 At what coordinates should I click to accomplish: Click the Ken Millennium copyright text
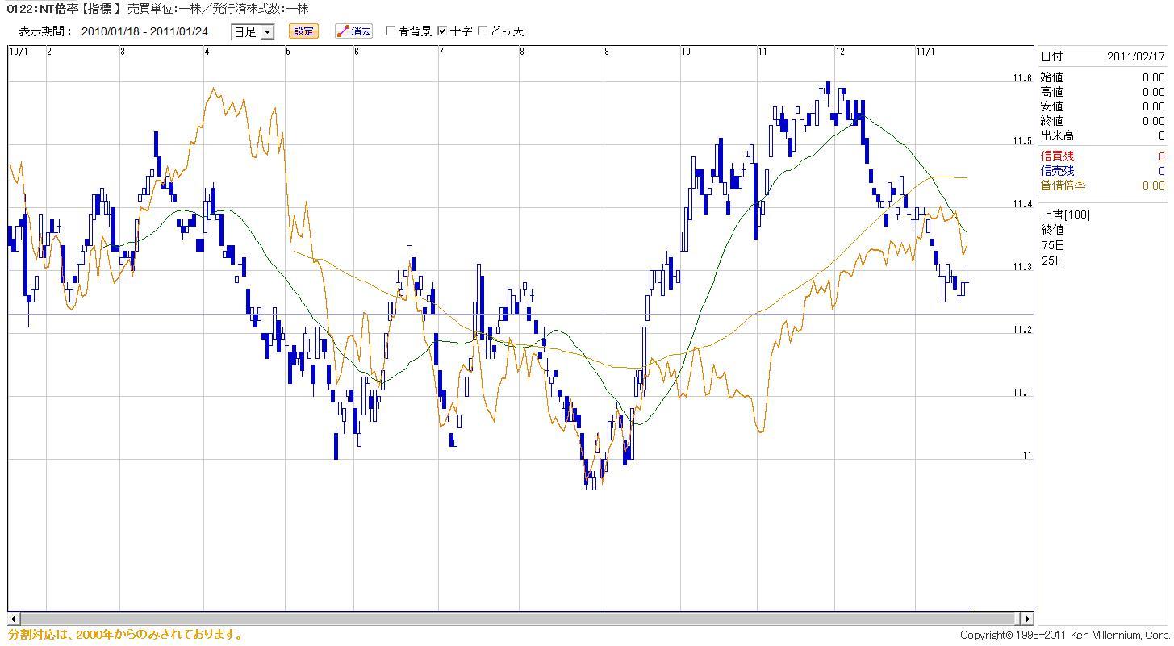(1065, 636)
